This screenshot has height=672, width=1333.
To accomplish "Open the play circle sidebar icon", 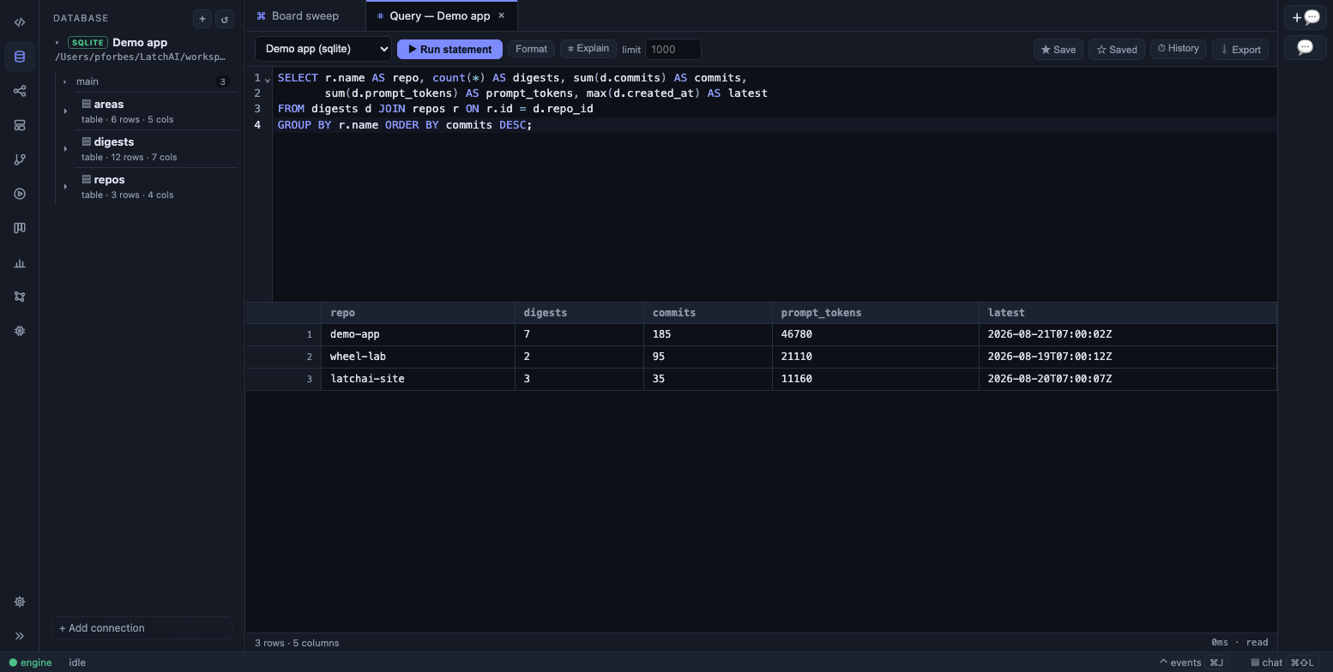I will [20, 194].
